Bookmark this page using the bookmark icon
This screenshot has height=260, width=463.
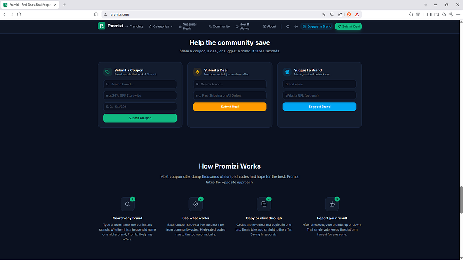click(95, 14)
